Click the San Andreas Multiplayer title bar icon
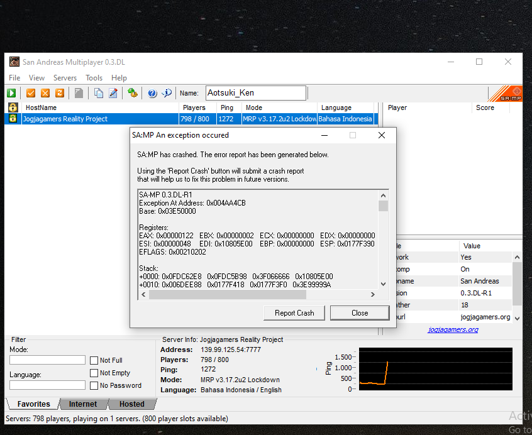Screen dimensions: 532x435 [x=14, y=62]
